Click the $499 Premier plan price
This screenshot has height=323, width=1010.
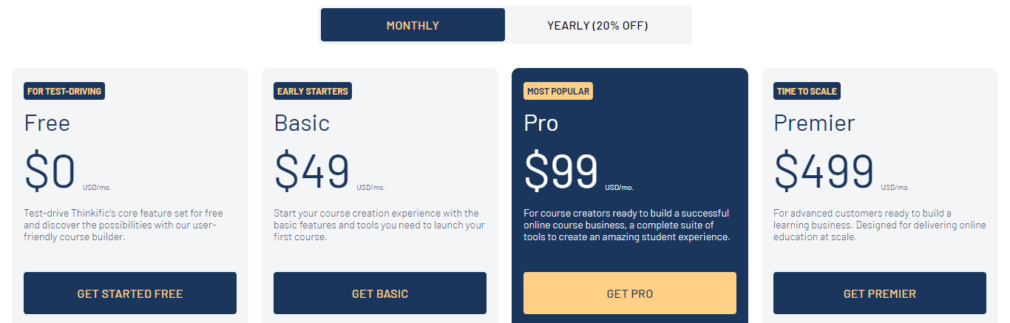824,171
